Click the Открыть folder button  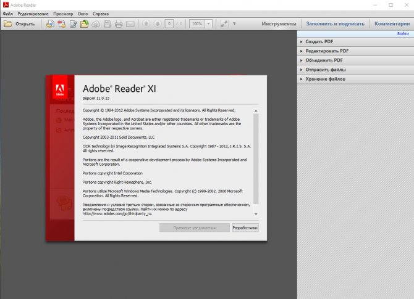point(19,24)
